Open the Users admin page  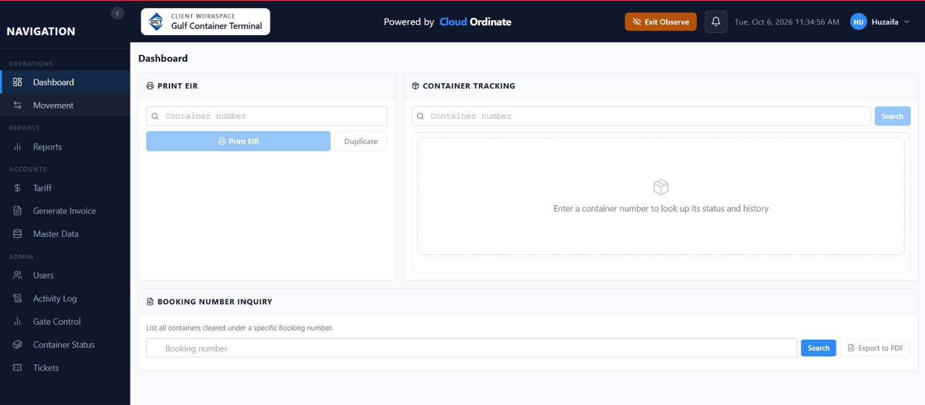pyautogui.click(x=65, y=276)
